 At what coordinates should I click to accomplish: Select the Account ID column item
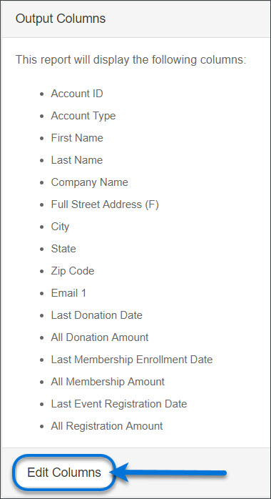(x=77, y=94)
